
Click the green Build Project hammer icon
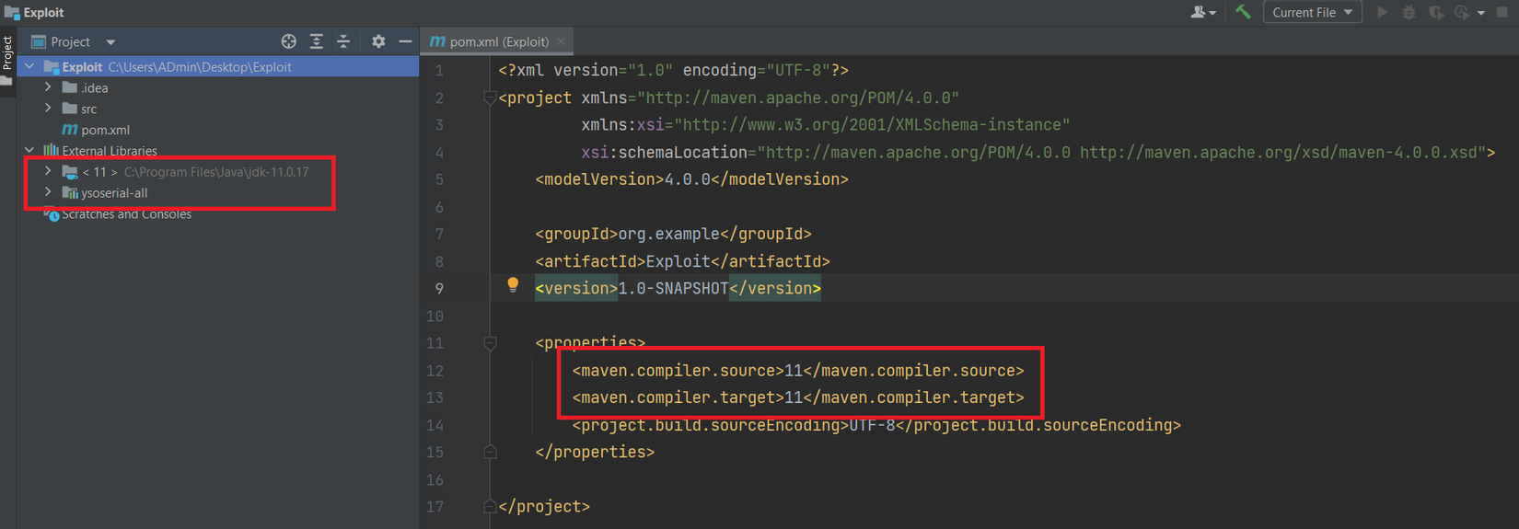(1243, 12)
